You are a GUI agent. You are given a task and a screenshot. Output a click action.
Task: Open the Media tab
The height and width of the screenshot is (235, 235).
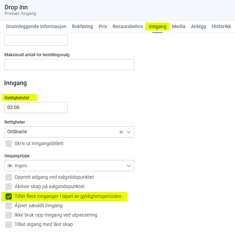click(179, 26)
